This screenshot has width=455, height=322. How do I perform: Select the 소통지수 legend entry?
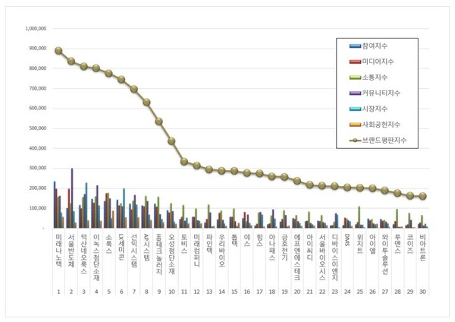[x=369, y=77]
